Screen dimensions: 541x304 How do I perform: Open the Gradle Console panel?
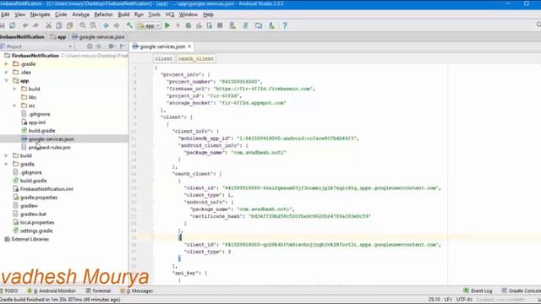pos(521,290)
